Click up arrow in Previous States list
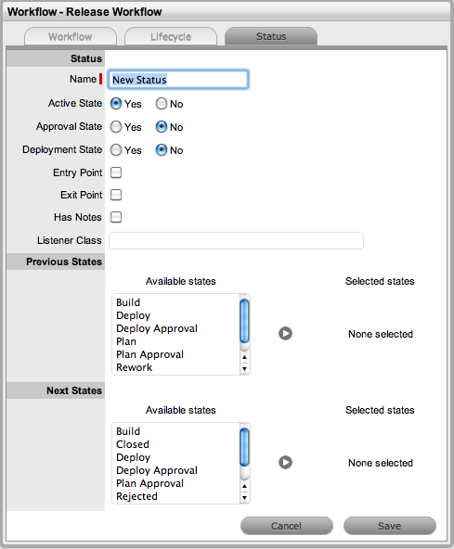 [244, 357]
